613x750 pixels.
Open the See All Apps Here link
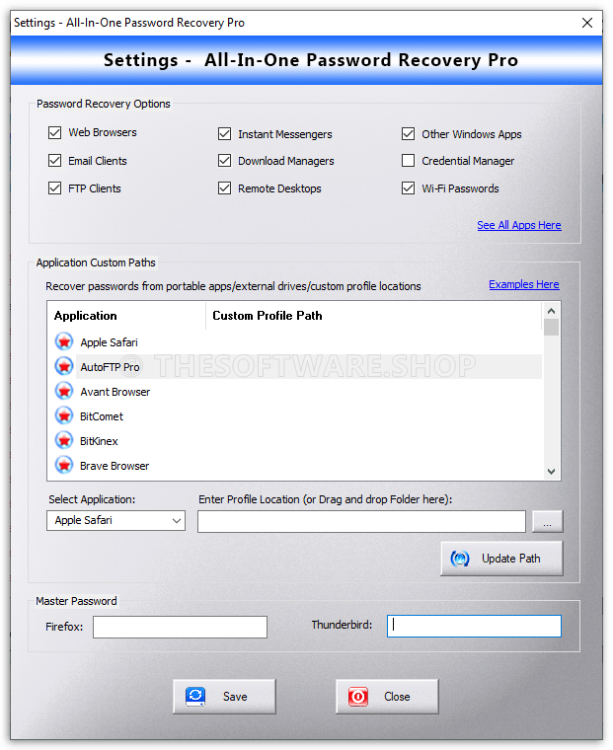tap(518, 225)
